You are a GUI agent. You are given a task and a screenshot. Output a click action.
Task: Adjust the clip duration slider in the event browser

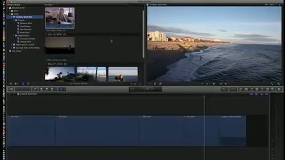pos(134,84)
